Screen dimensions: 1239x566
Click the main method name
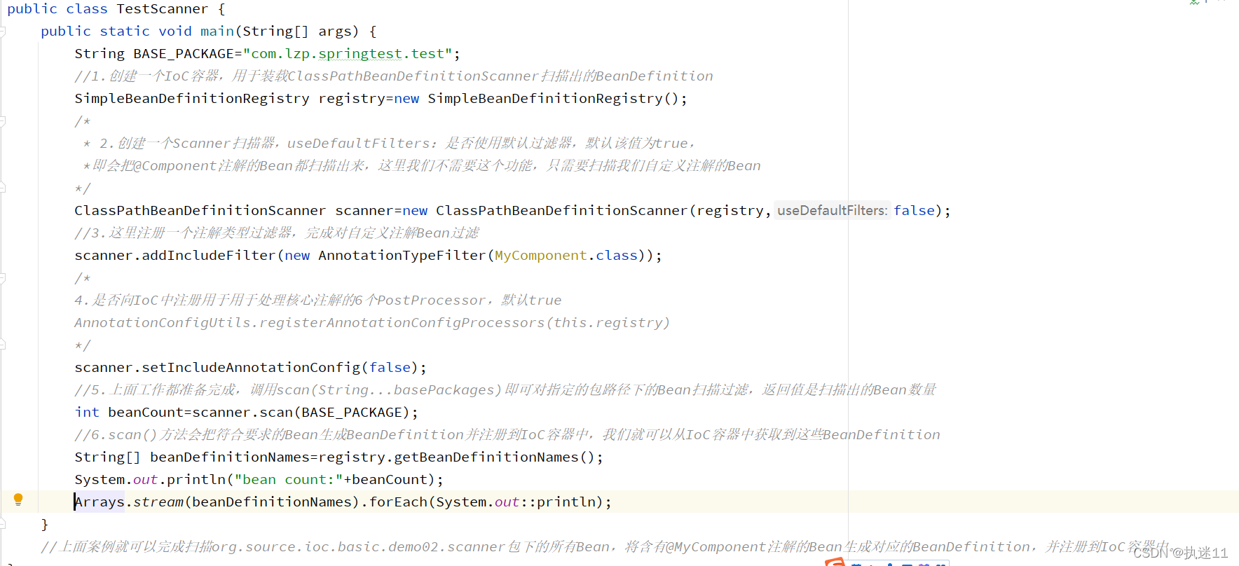coord(217,32)
